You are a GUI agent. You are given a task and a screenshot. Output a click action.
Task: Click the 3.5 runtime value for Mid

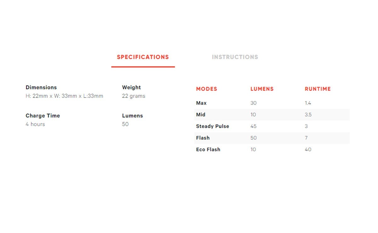pyautogui.click(x=308, y=115)
